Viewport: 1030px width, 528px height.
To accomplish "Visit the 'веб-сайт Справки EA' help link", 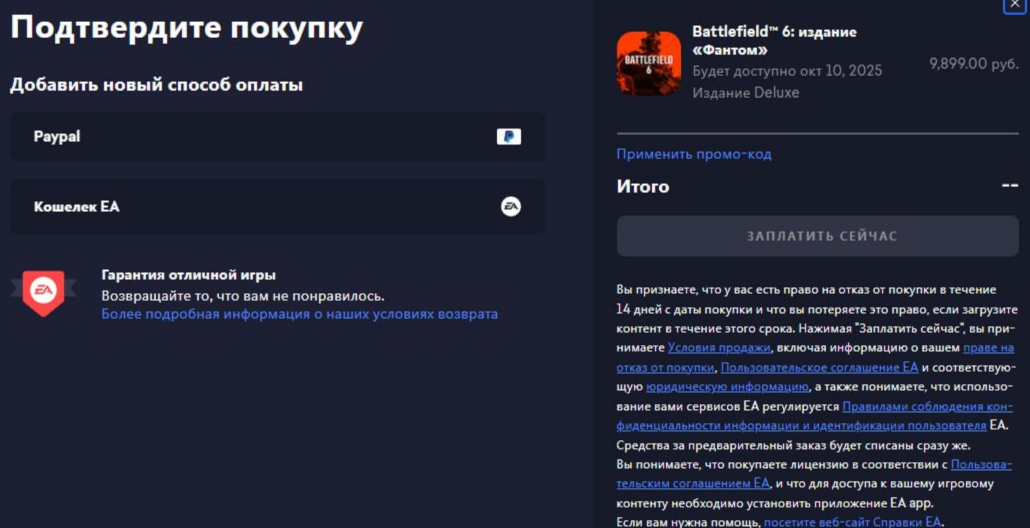I will click(x=853, y=522).
